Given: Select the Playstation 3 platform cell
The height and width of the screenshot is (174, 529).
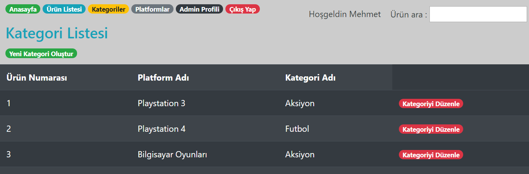Looking at the screenshot, I should click(x=161, y=103).
